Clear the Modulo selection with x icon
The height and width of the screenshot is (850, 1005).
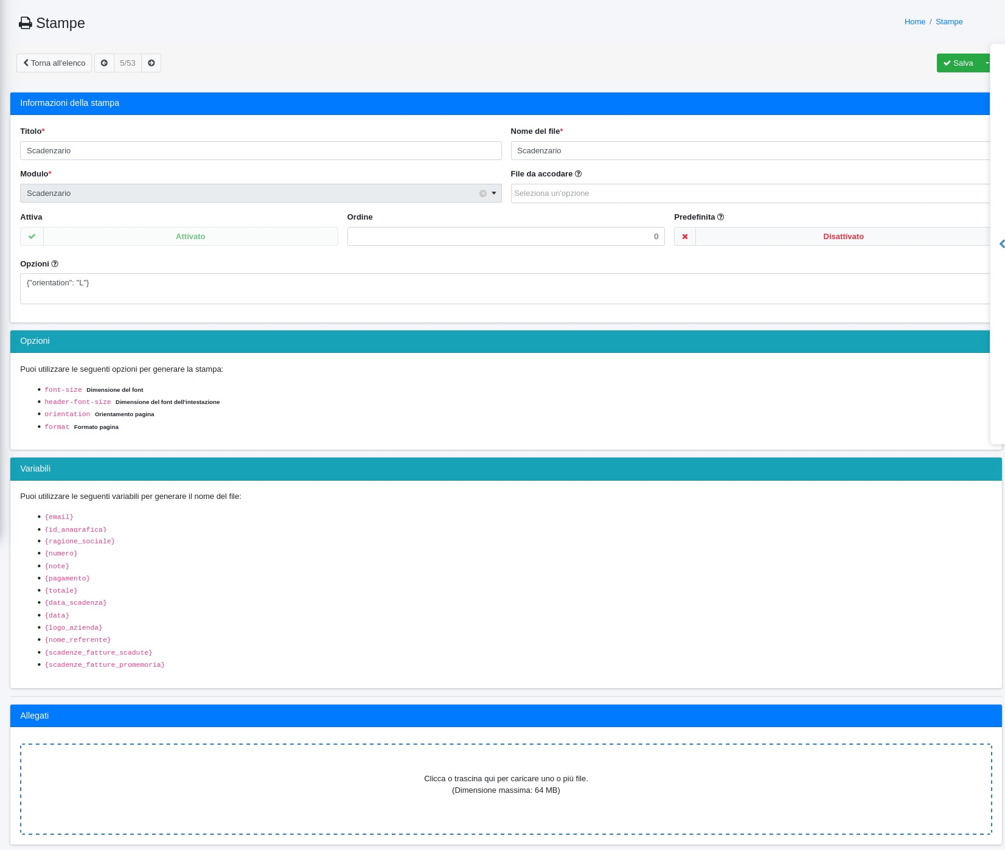[x=483, y=193]
